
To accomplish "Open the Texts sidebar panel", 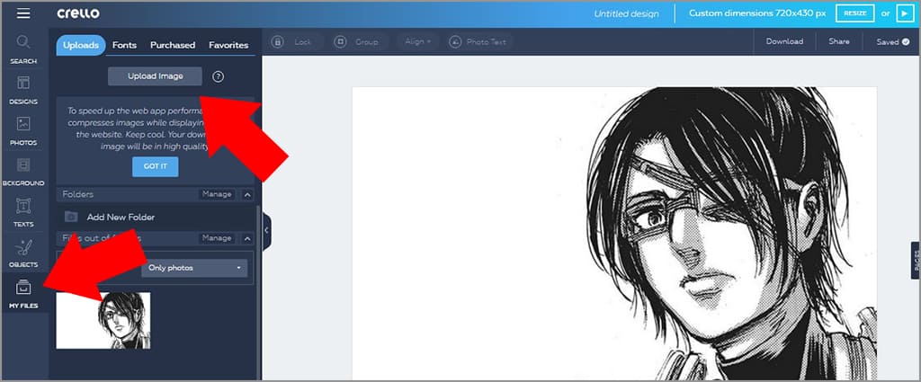I will 23,212.
